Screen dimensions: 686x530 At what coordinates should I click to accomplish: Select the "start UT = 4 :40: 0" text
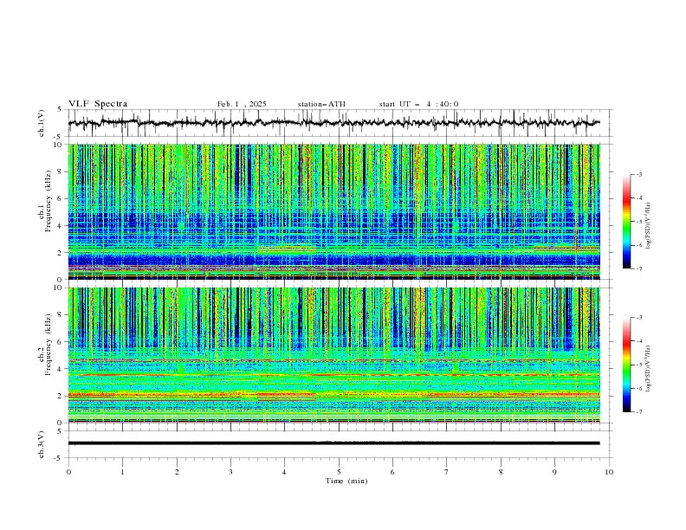click(418, 104)
